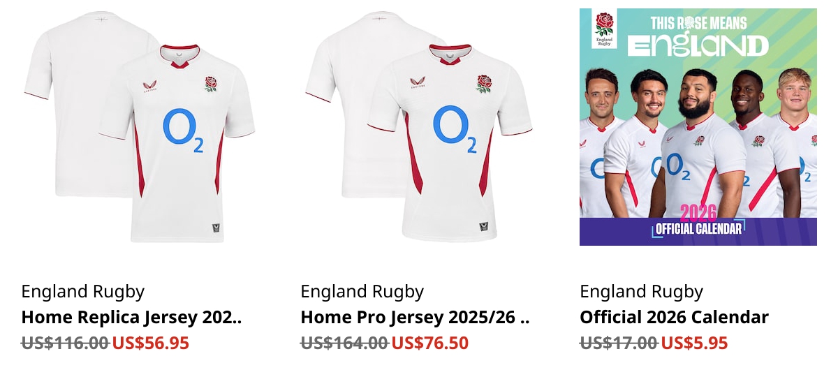
Task: Open the Home Replica Jersey title link
Action: (x=132, y=318)
